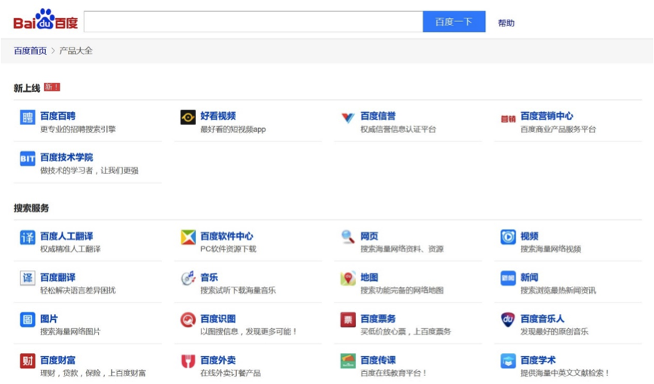This screenshot has height=384, width=654.
Task: Click into the Baidu search input field
Action: (253, 22)
